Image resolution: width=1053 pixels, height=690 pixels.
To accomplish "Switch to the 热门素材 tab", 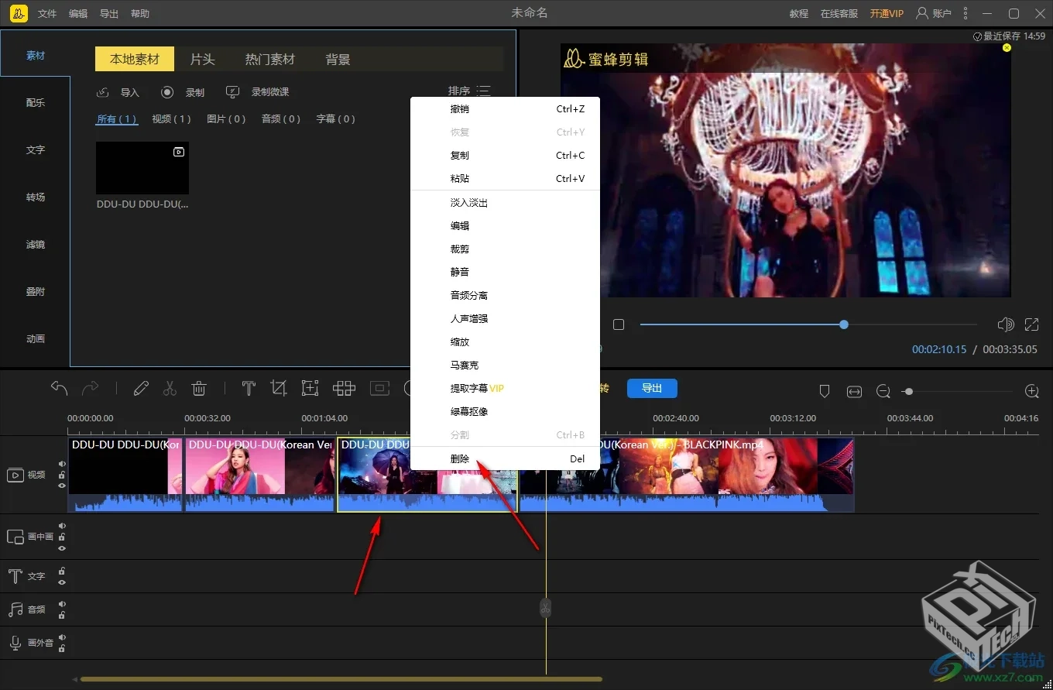I will pyautogui.click(x=270, y=58).
